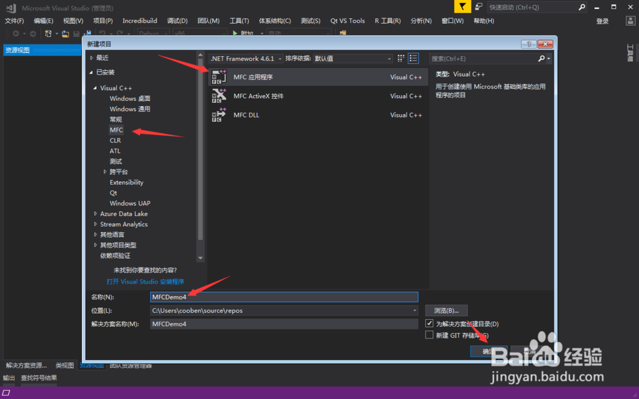Click the 搜索(Ctrl+E) search field
Screen dimensions: 639x399
coord(483,59)
